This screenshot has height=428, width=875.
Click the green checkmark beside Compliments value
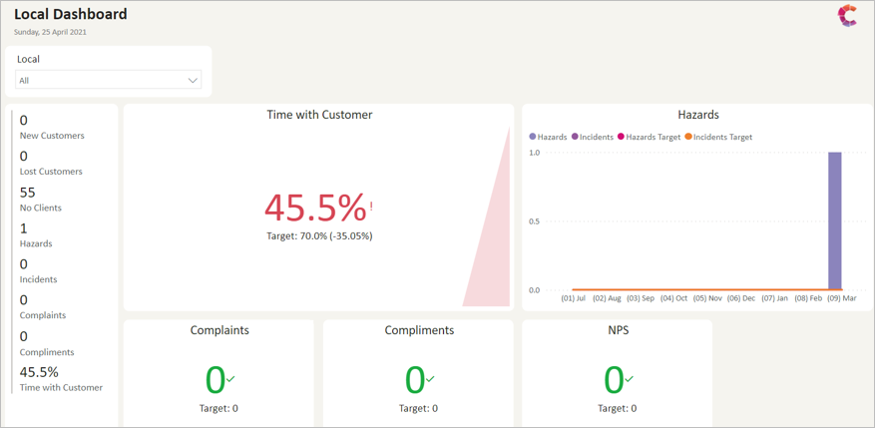431,379
